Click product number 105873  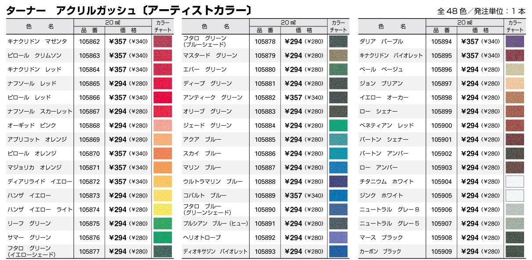tap(90, 196)
